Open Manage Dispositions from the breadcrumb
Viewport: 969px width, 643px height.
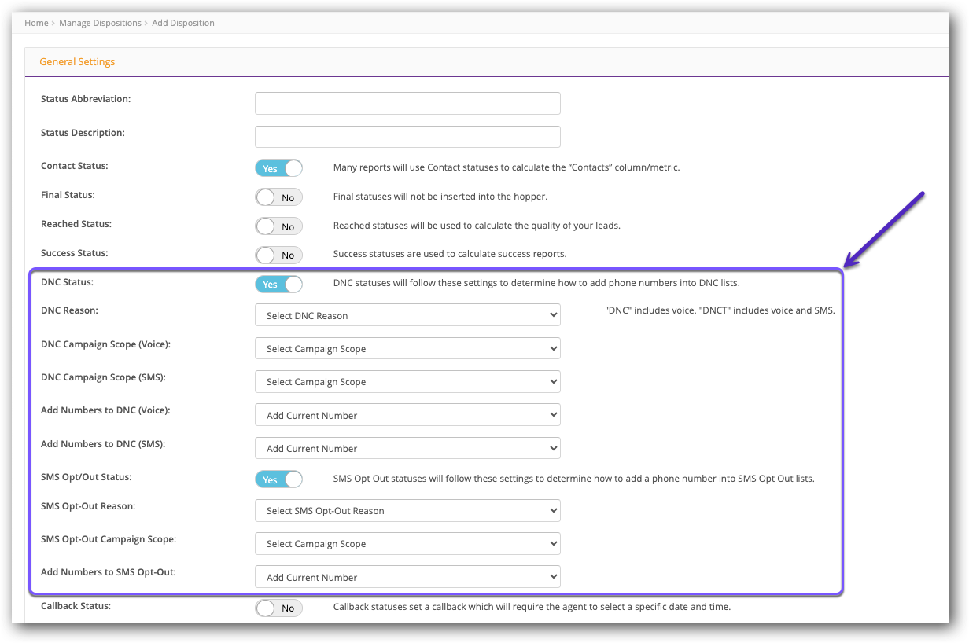coord(100,23)
